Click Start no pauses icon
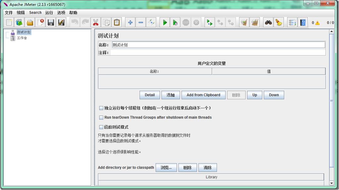Screen dimensions: 339x190 pyautogui.click(x=175, y=22)
